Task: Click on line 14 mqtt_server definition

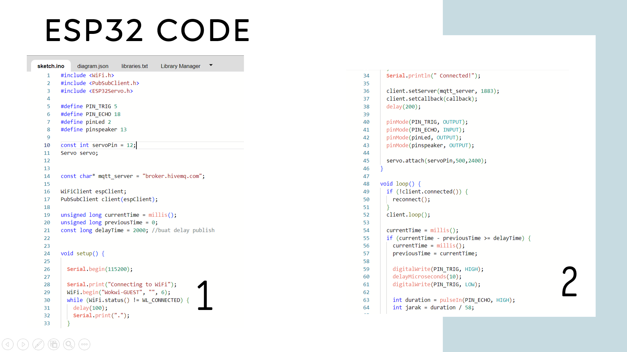Action: point(132,176)
